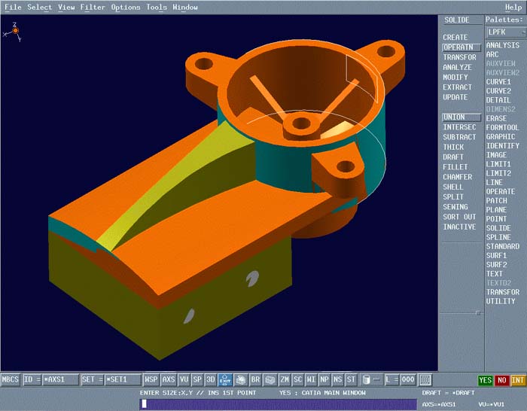Click the EXIT icon in bottom toolbar
Image resolution: width=527 pixels, height=411 pixels.
225,380
